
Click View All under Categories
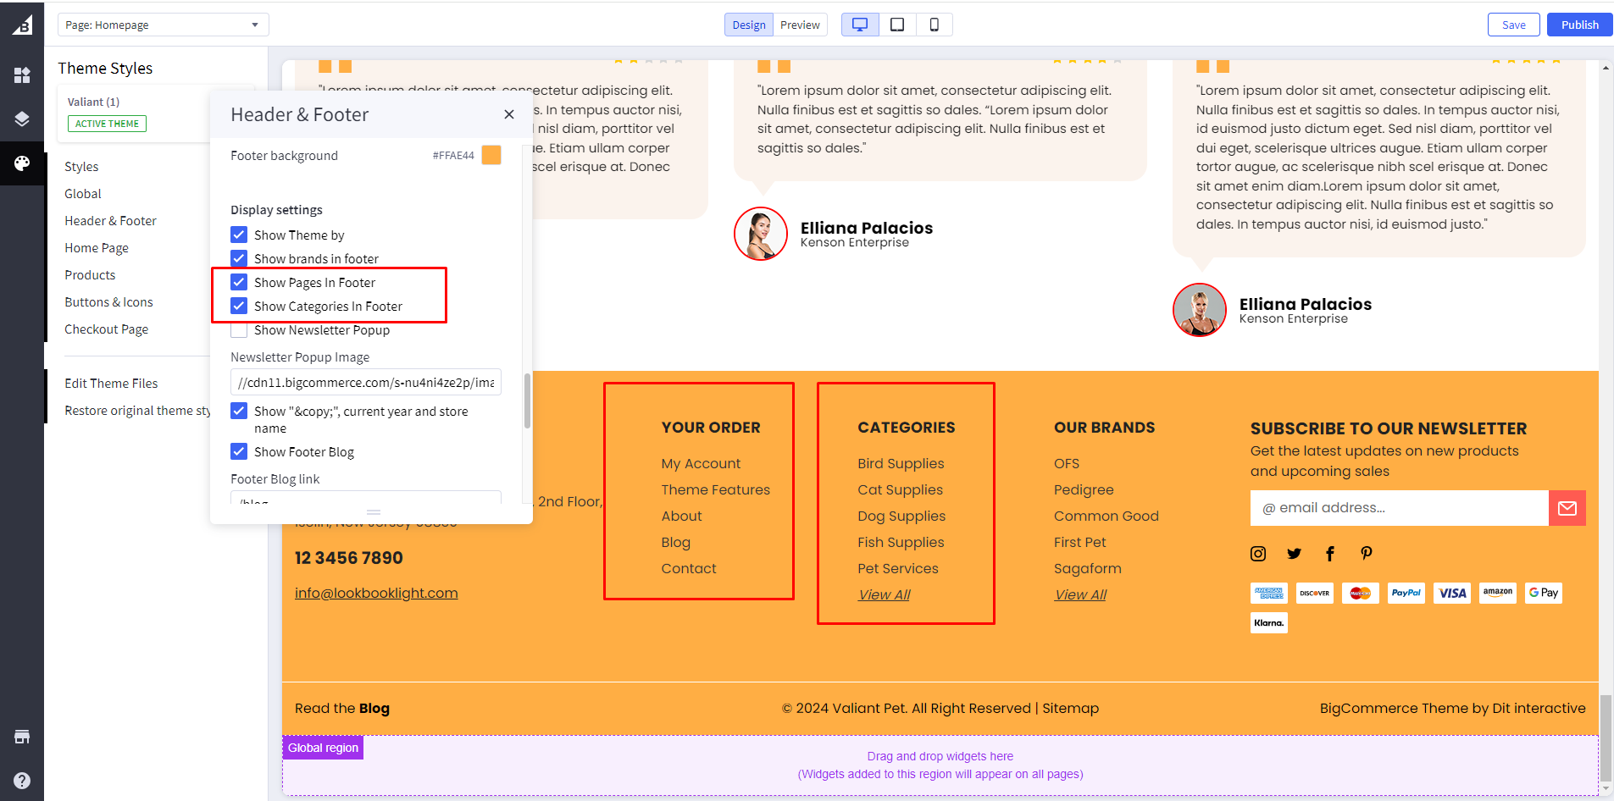884,595
